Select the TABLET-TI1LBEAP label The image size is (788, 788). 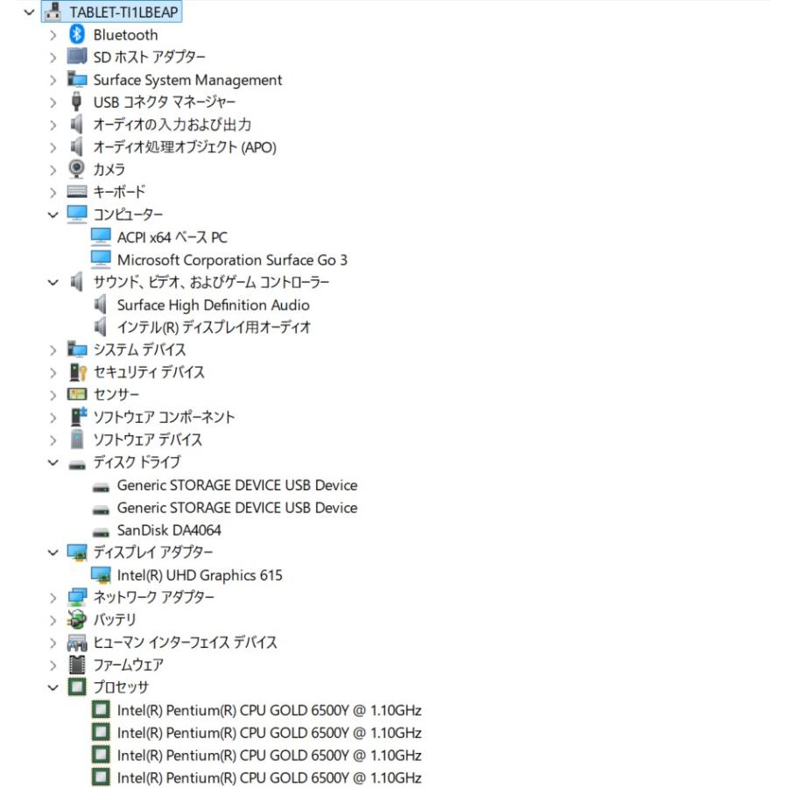point(123,12)
